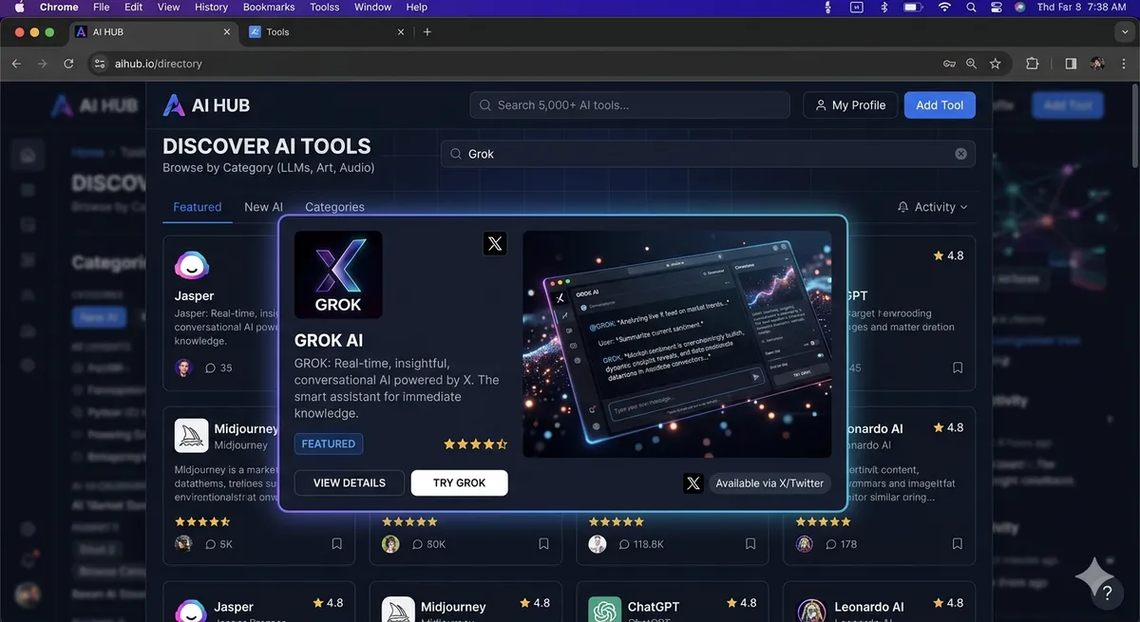1140x622 pixels.
Task: Bookmark the Midjourney 80K card
Action: pos(543,544)
